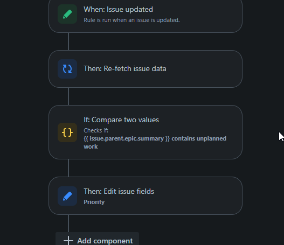Click the plus icon beside Add component

(x=68, y=241)
